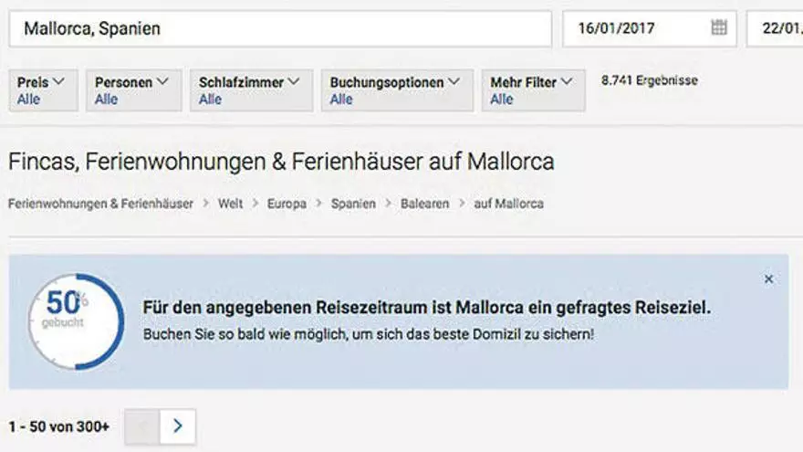803x452 pixels.
Task: Click the Balearen breadcrumb link
Action: pos(424,204)
